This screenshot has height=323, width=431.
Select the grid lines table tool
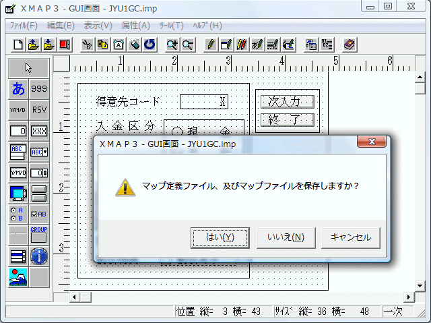pos(18,235)
